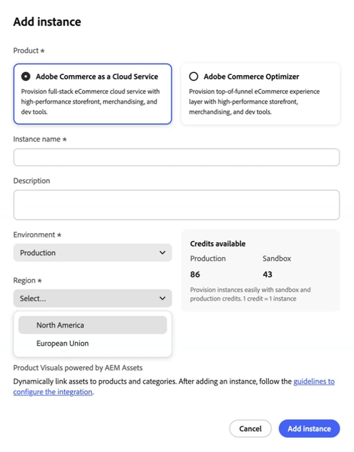Cancel adding the instance
354x452 pixels.
click(x=250, y=428)
